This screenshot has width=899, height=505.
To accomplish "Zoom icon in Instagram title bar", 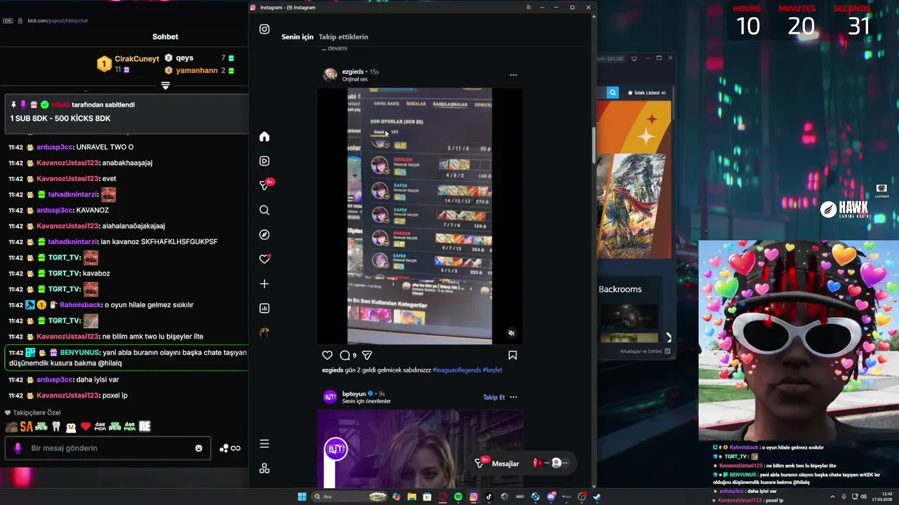I will [529, 7].
